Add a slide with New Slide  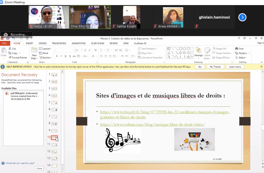pos(34,53)
